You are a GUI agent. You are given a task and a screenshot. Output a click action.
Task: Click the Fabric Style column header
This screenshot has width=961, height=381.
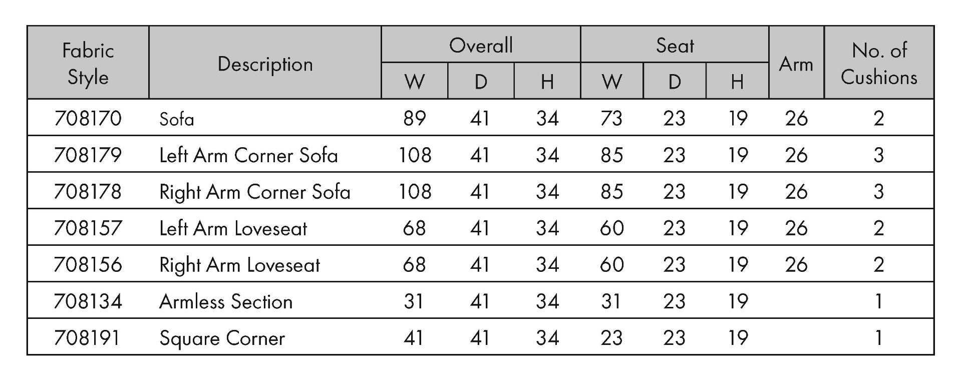tap(88, 64)
